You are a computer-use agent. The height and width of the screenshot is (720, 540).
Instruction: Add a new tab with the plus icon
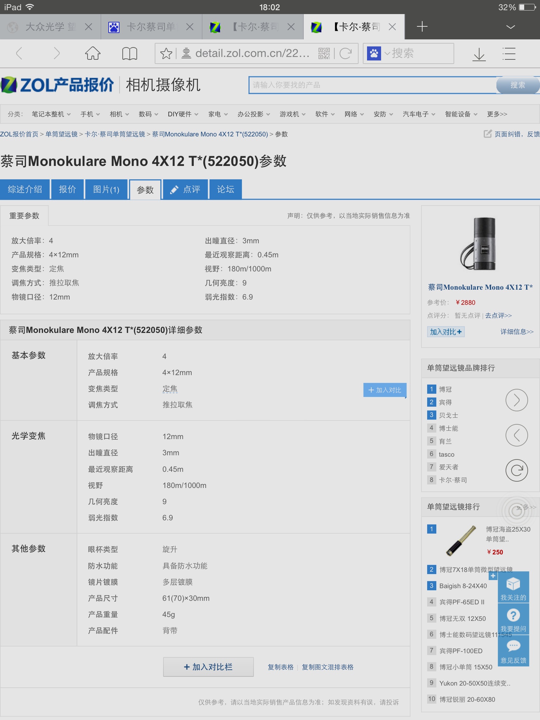click(x=422, y=27)
